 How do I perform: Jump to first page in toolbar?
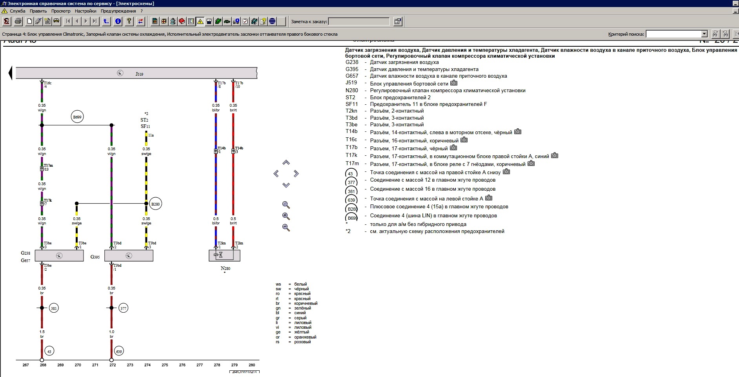(x=68, y=21)
